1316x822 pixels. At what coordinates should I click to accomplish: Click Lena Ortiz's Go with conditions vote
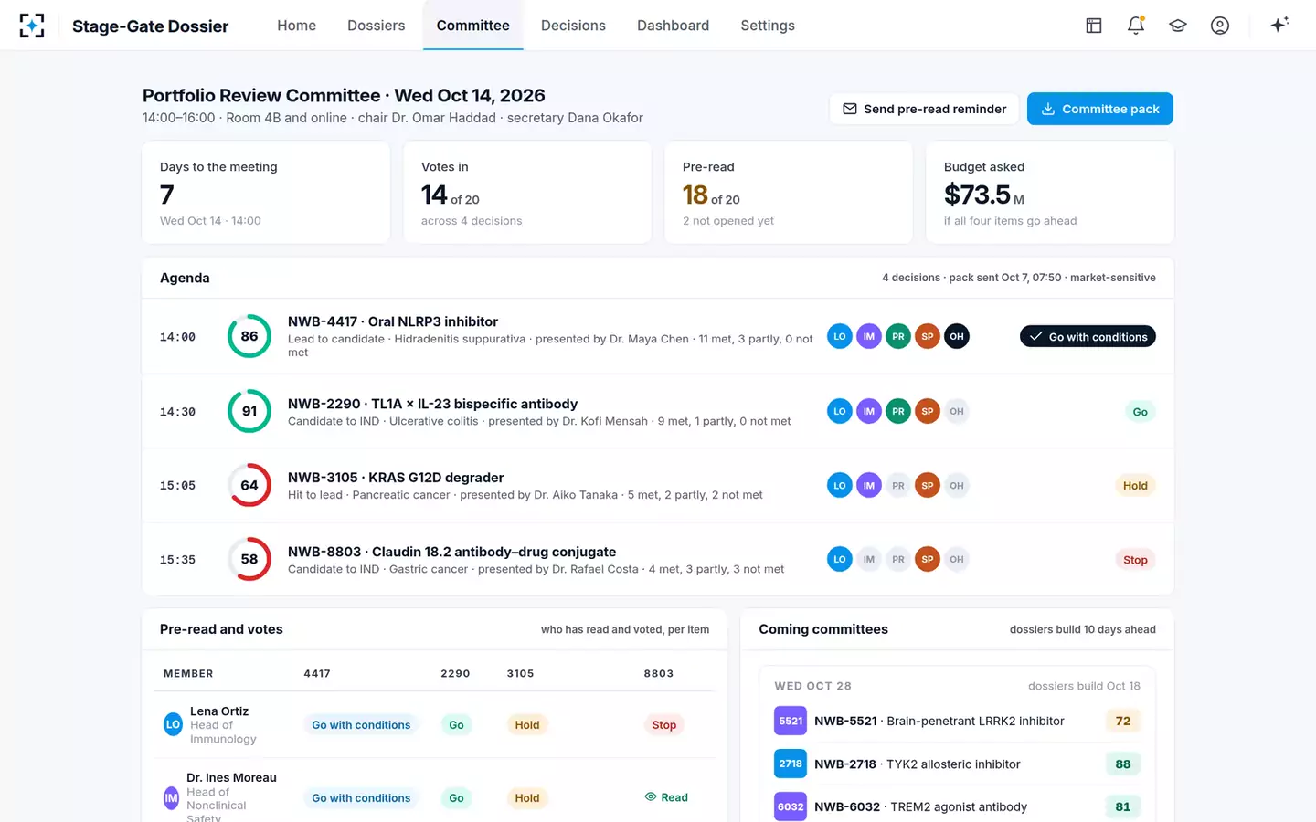[x=361, y=725]
